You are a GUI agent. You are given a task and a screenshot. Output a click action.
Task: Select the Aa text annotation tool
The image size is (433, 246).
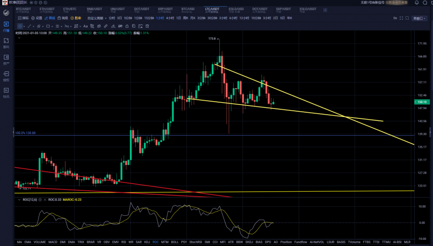tap(85, 26)
